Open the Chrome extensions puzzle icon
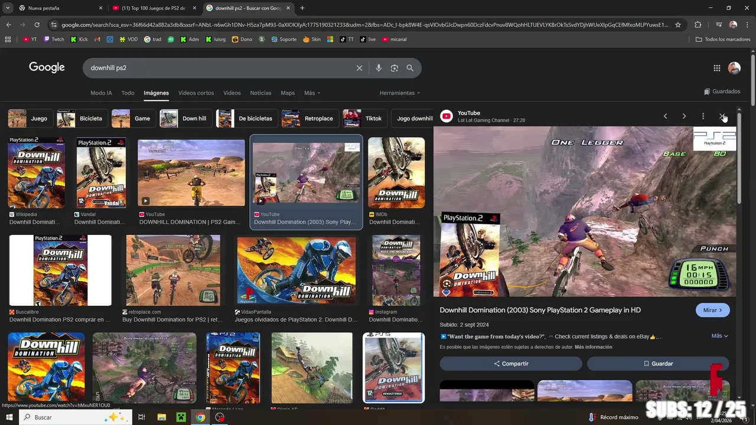756x425 pixels. 698,25
